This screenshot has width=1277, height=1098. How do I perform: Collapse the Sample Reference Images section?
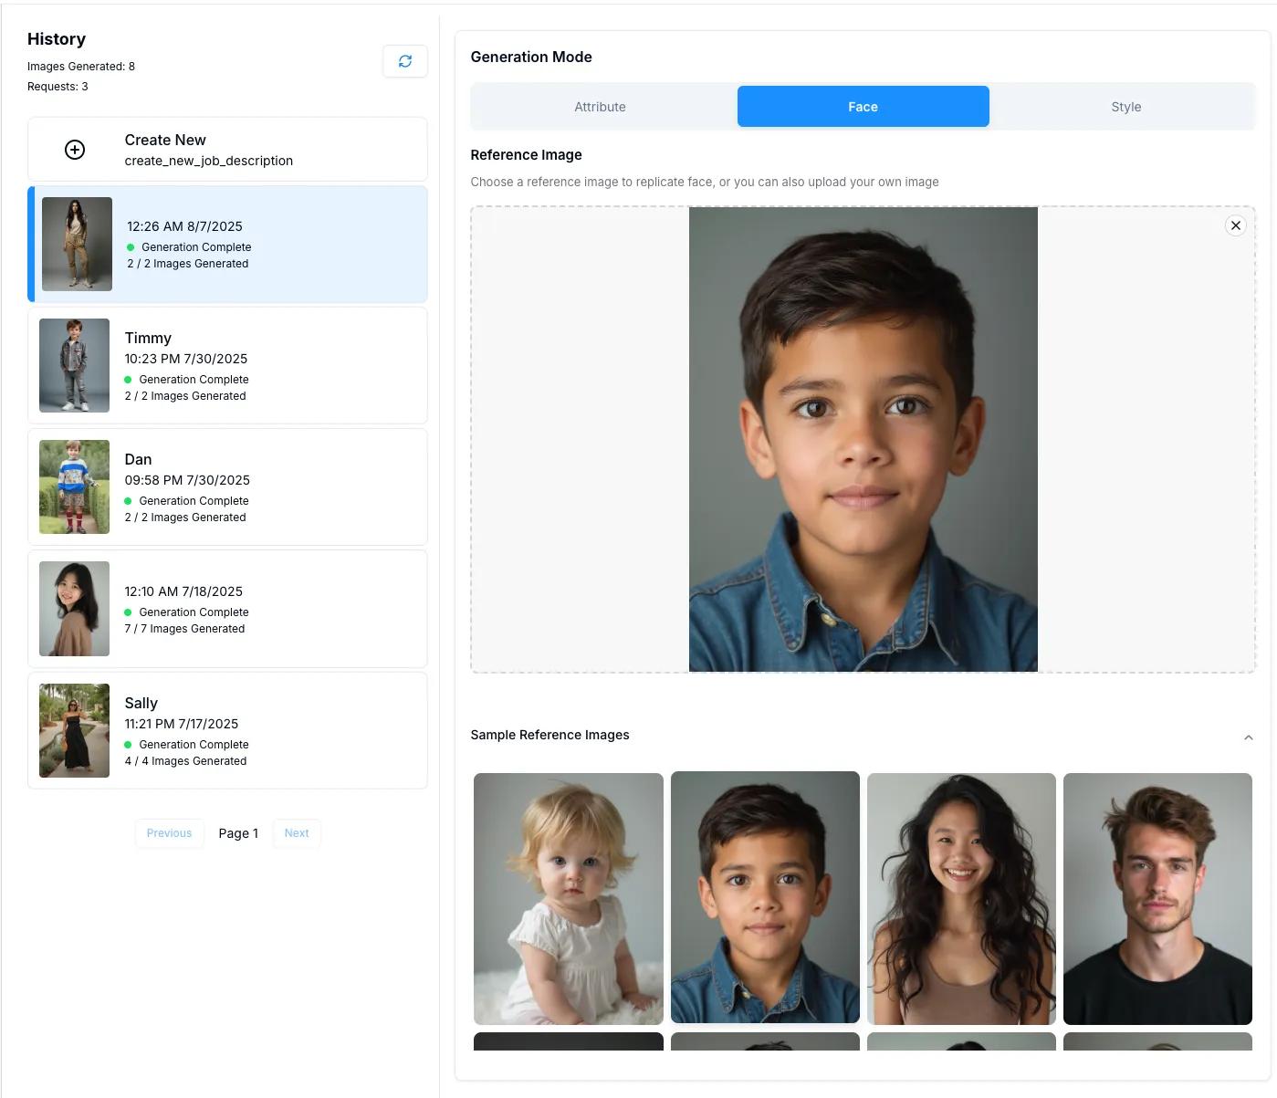pos(1248,736)
